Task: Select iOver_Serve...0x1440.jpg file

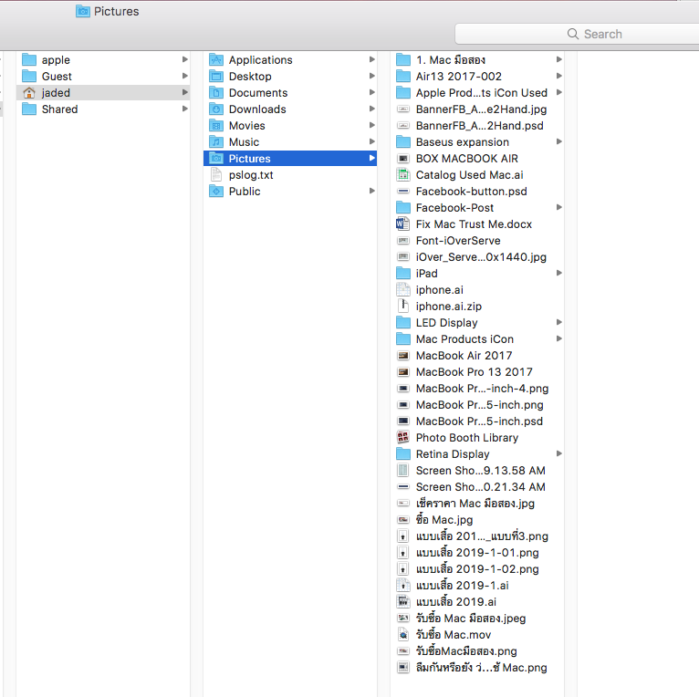Action: pyautogui.click(x=479, y=256)
